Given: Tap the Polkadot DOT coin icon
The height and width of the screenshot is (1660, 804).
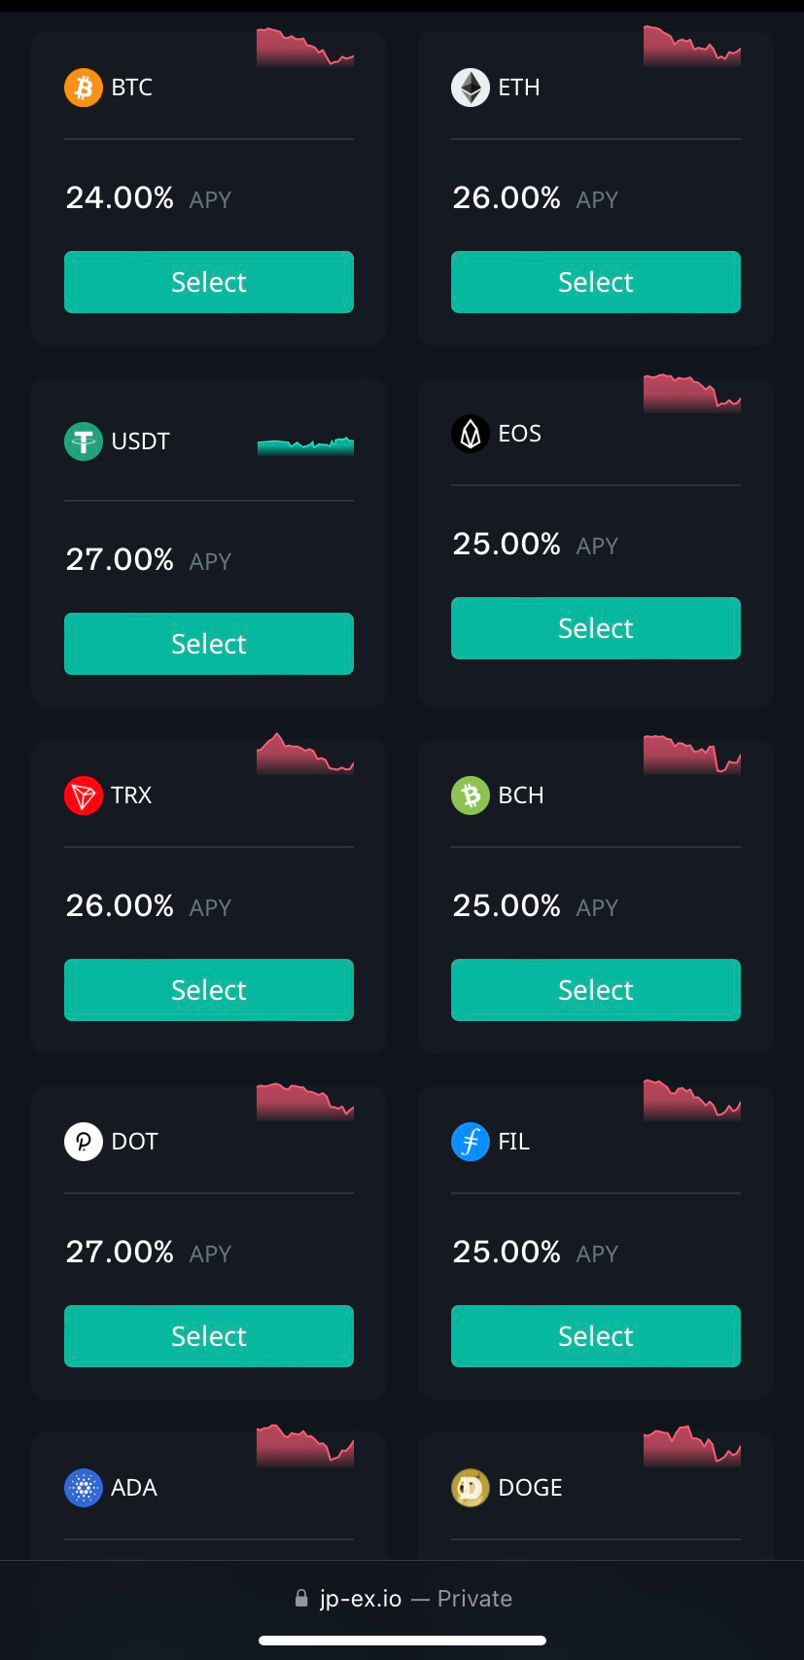Looking at the screenshot, I should pos(84,1142).
